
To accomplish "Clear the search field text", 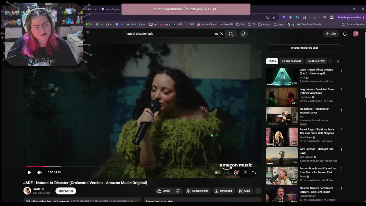I will (222, 34).
